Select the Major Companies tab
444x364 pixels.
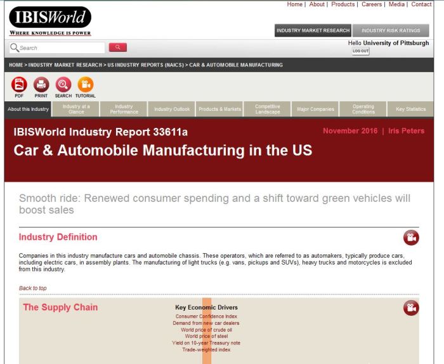(x=315, y=109)
